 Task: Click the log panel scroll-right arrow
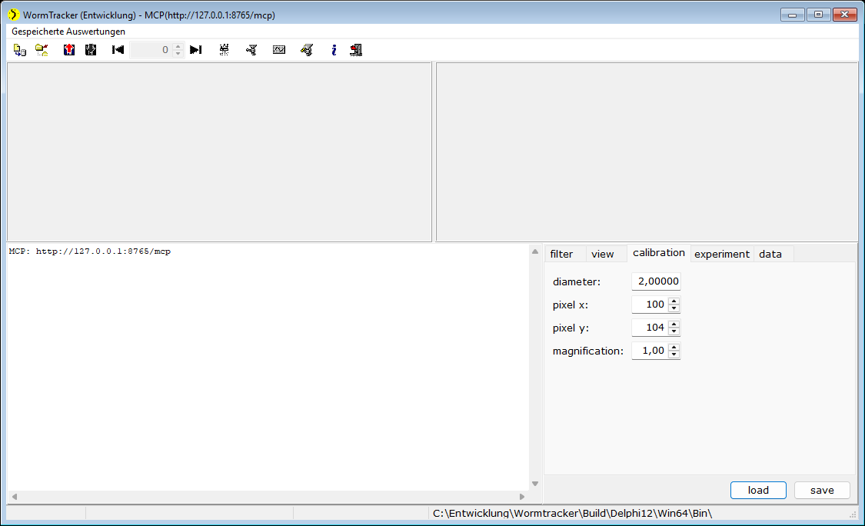tap(522, 497)
